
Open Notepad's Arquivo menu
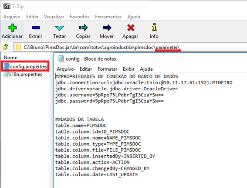[x=65, y=69]
